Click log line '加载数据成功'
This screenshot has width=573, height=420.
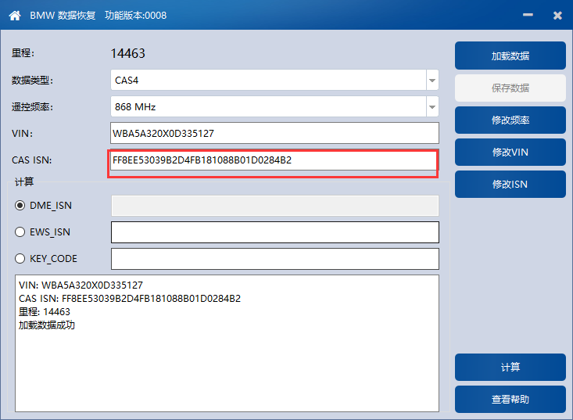pyautogui.click(x=47, y=325)
